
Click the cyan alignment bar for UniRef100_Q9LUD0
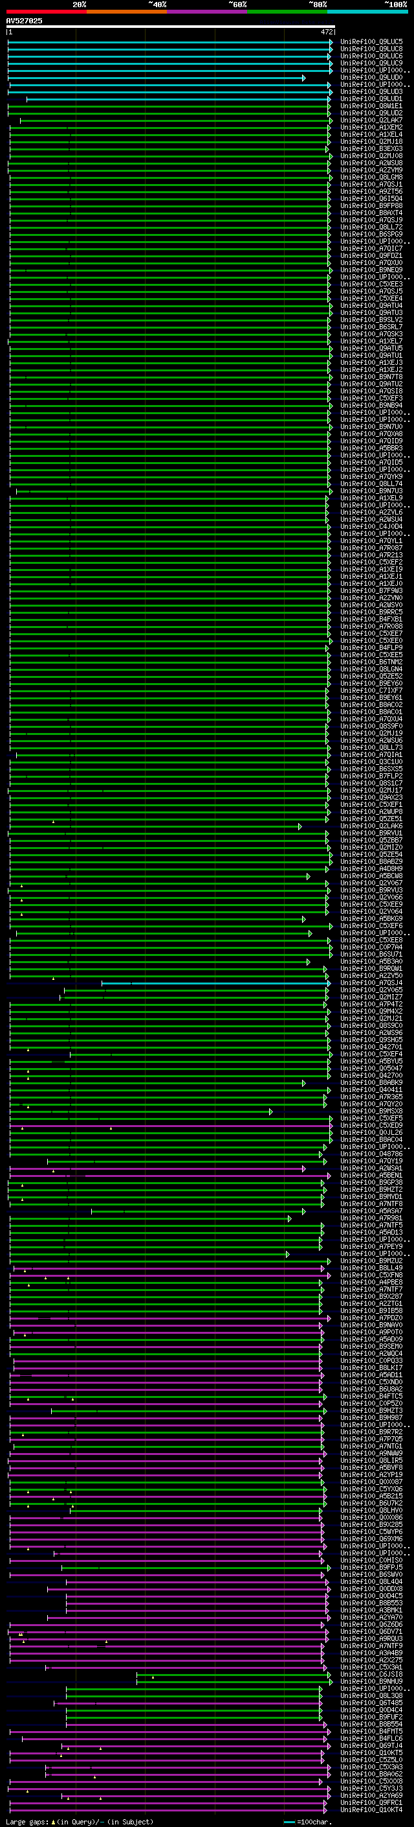(x=157, y=78)
